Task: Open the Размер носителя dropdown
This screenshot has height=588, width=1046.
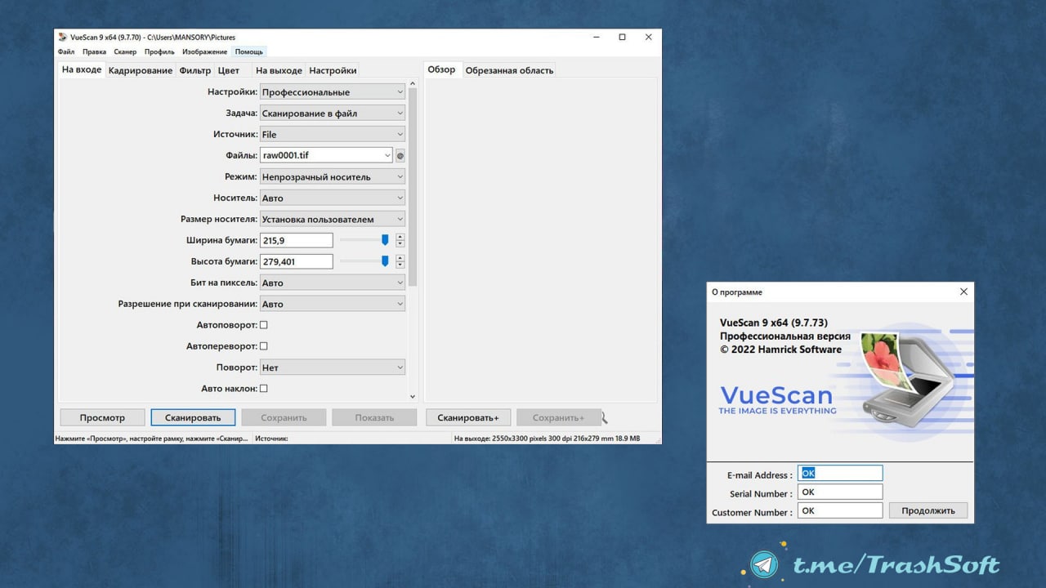Action: click(x=333, y=220)
